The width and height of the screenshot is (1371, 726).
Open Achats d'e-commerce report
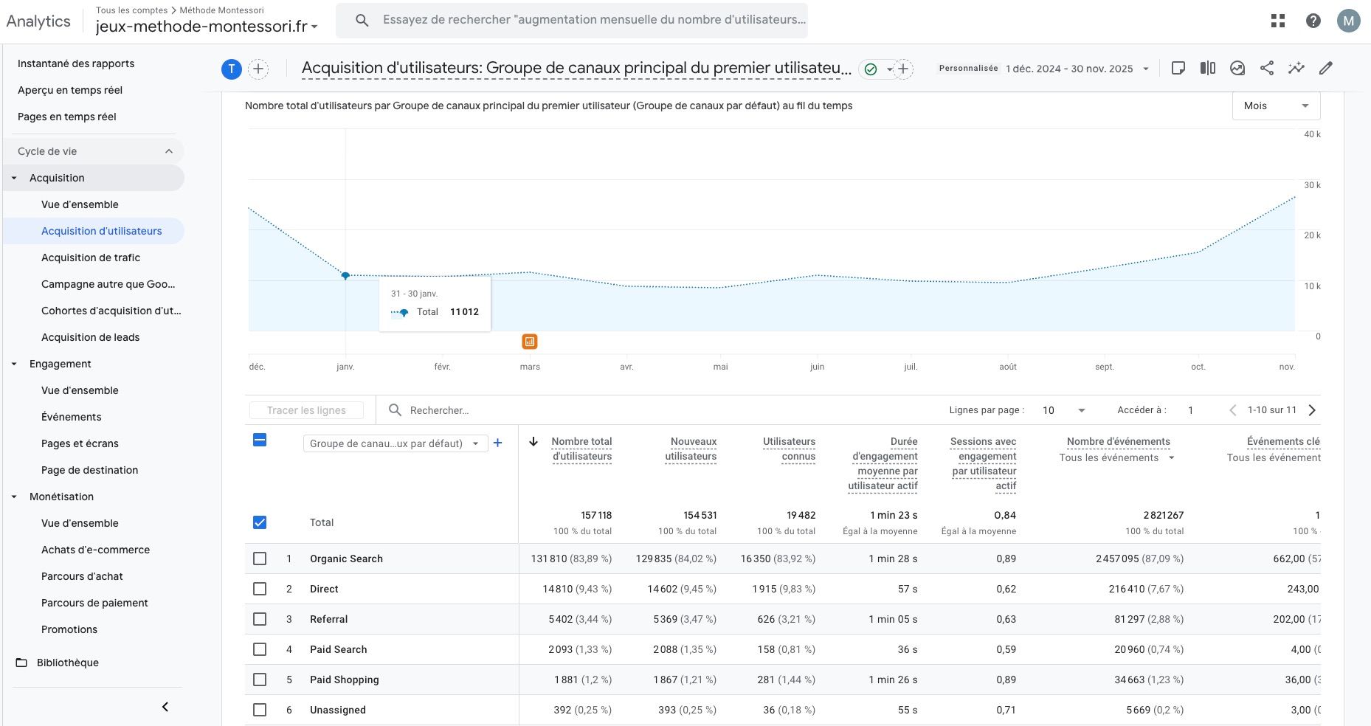(x=95, y=550)
